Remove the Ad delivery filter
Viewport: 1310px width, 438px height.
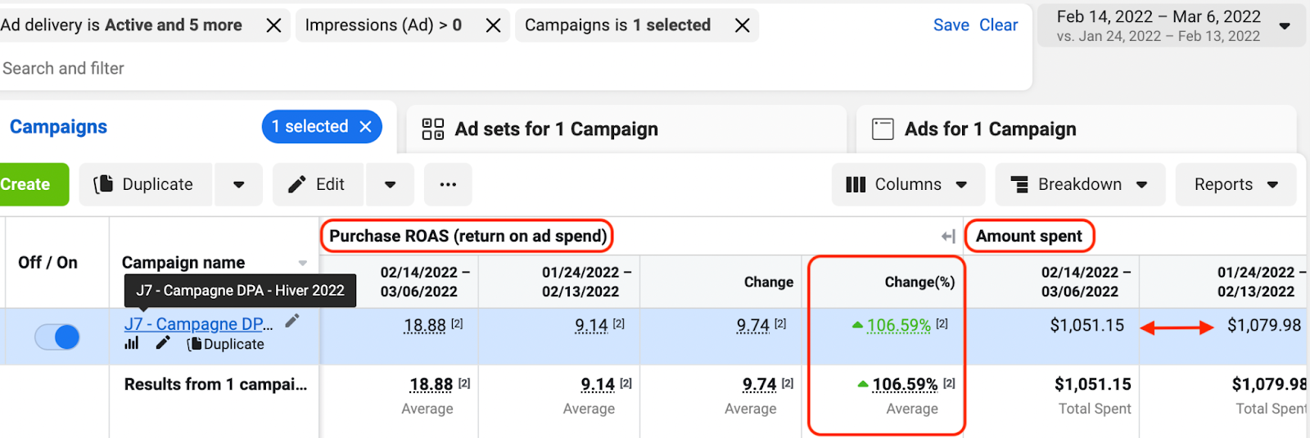(273, 25)
